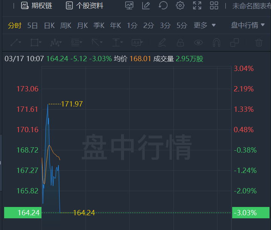Open 个股资料 stock profile page

point(84,5)
